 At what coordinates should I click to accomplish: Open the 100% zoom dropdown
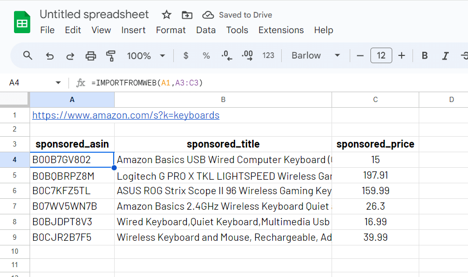point(146,55)
